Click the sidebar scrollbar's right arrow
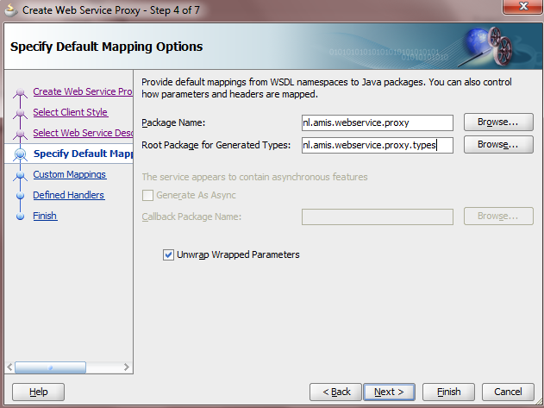The height and width of the screenshot is (408, 544). coord(125,367)
